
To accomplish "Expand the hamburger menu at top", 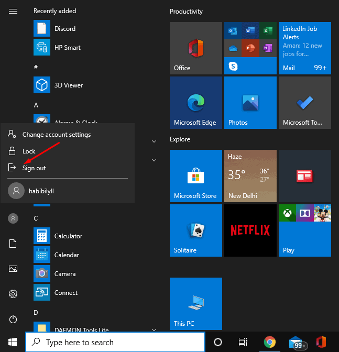I will click(13, 11).
